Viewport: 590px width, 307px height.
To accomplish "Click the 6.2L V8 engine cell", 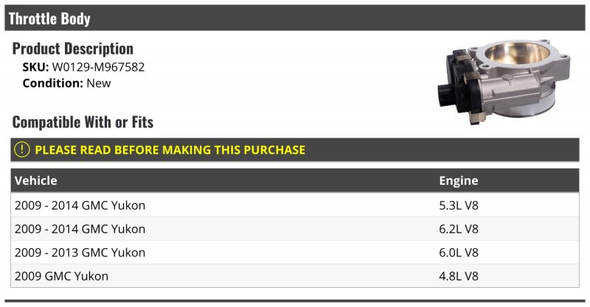I will pos(458,229).
